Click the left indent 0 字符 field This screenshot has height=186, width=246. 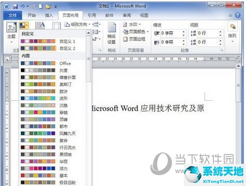coord(171,33)
